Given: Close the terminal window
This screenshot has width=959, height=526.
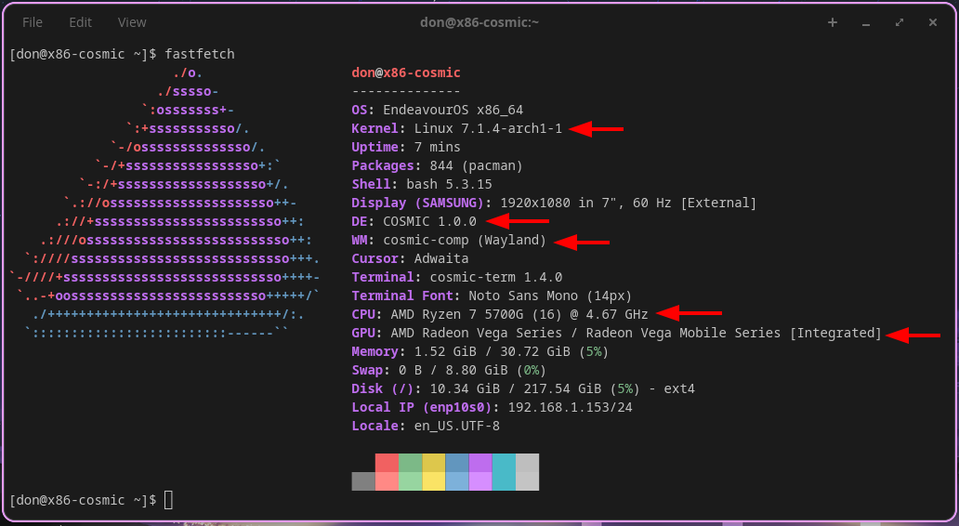Looking at the screenshot, I should tap(933, 22).
